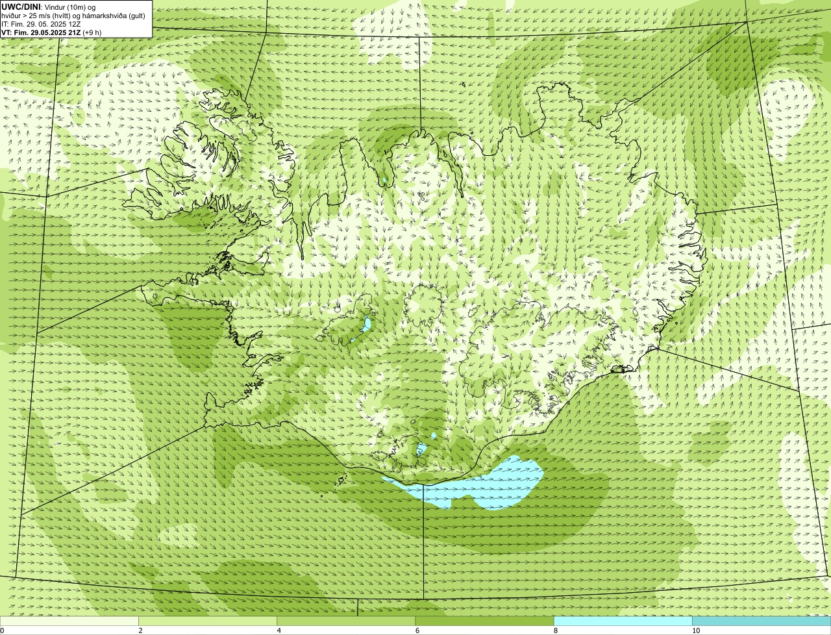
Task: Click the '4' label on the color scale
Action: (x=279, y=630)
